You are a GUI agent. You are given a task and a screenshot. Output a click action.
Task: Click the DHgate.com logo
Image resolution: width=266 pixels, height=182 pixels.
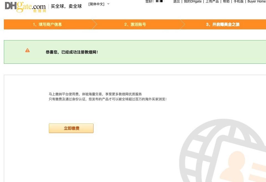(x=24, y=6)
